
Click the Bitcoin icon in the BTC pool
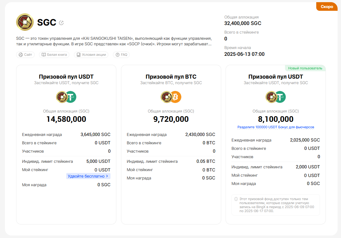pyautogui.click(x=176, y=97)
